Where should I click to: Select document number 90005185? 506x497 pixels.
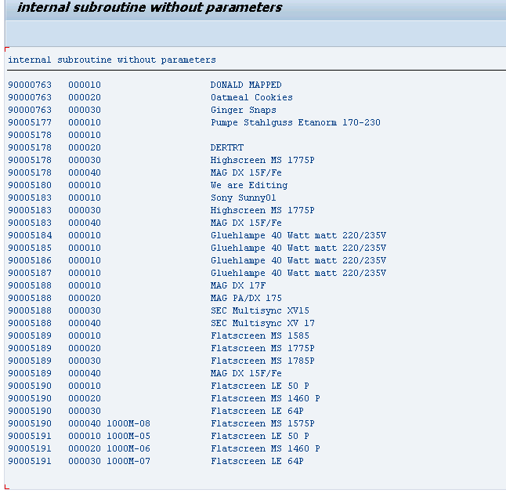[x=30, y=248]
